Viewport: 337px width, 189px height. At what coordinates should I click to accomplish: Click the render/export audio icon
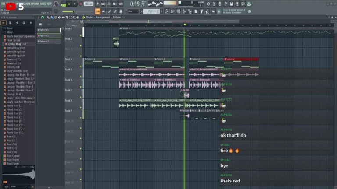point(237,4)
